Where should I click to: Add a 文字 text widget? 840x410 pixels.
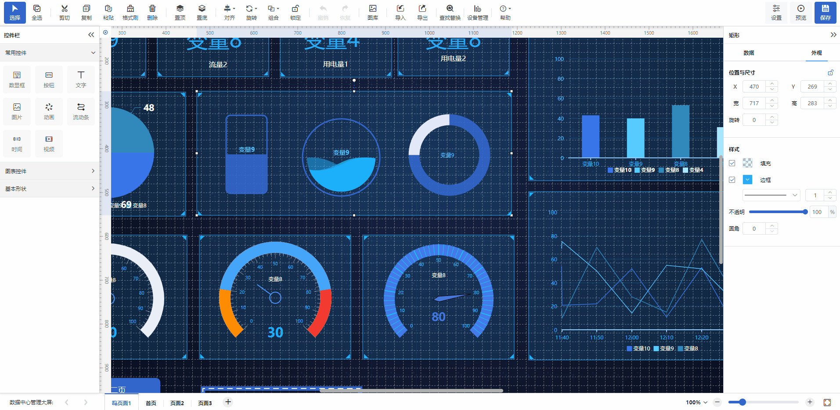point(81,79)
